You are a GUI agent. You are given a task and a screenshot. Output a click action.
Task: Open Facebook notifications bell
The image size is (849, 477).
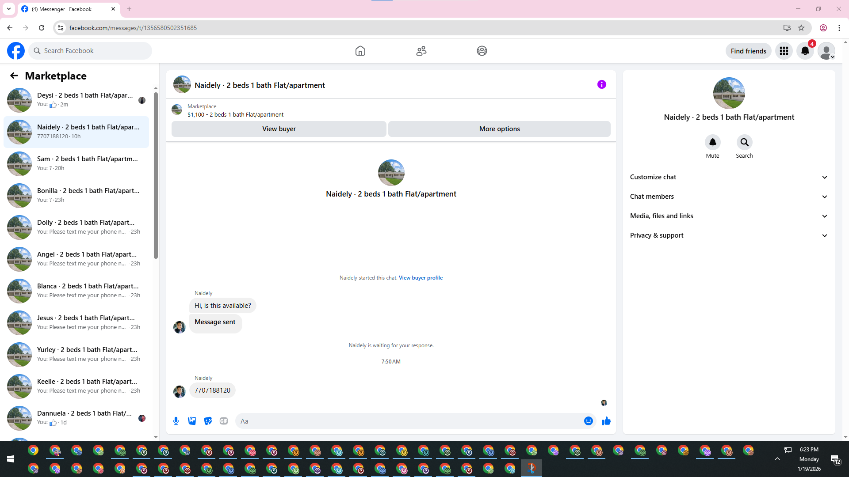[x=805, y=51]
